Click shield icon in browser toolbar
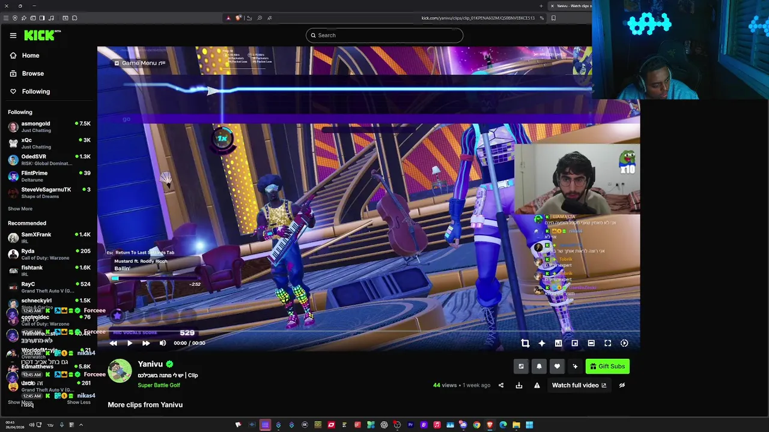Viewport: 769px width, 432px height. (x=15, y=18)
